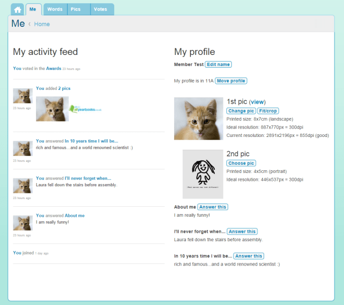Click 'Printed size: 8x7cm (landscape)' text

click(x=260, y=119)
